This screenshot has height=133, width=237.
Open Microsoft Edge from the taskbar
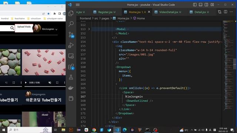(124, 130)
